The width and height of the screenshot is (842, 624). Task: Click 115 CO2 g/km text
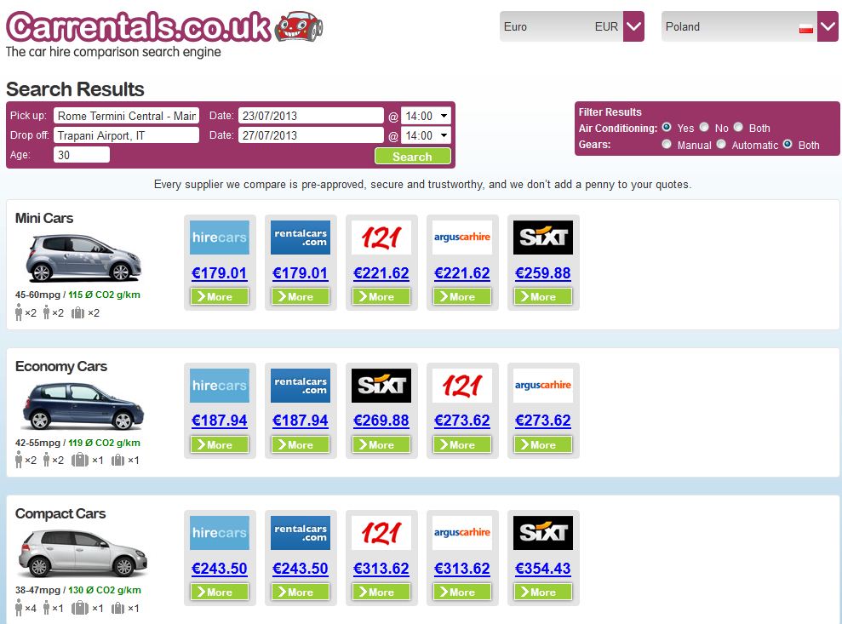104,295
